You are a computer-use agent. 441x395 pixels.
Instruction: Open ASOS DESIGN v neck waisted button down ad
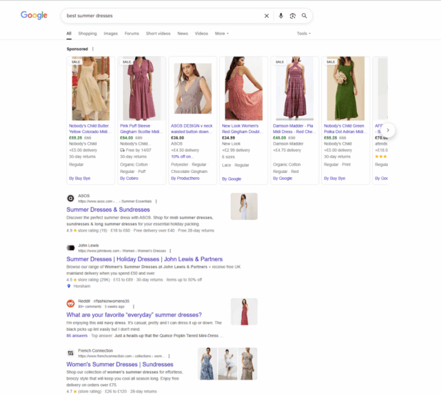(x=192, y=129)
